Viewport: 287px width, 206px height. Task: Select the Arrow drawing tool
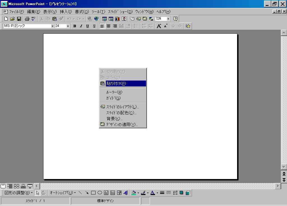[87, 193]
